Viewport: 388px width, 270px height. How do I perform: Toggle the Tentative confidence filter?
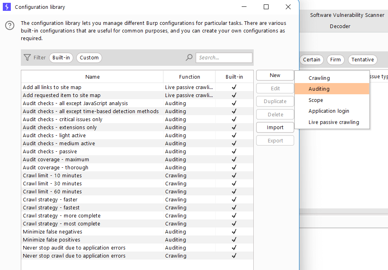click(x=362, y=60)
